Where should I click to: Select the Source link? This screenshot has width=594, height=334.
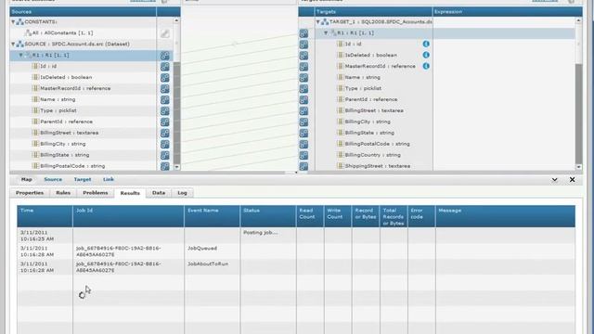(x=53, y=179)
